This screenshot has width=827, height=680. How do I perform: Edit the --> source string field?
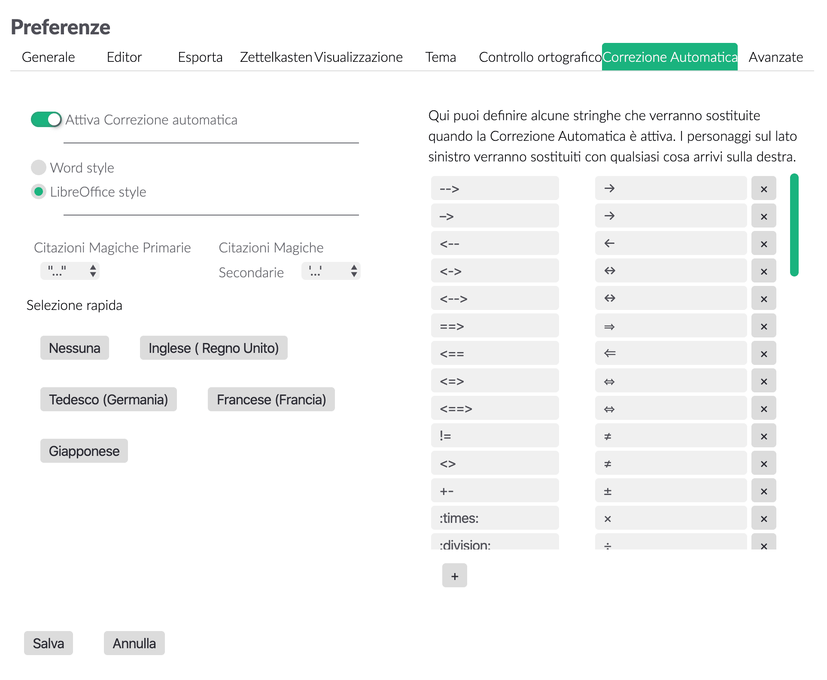click(x=495, y=188)
